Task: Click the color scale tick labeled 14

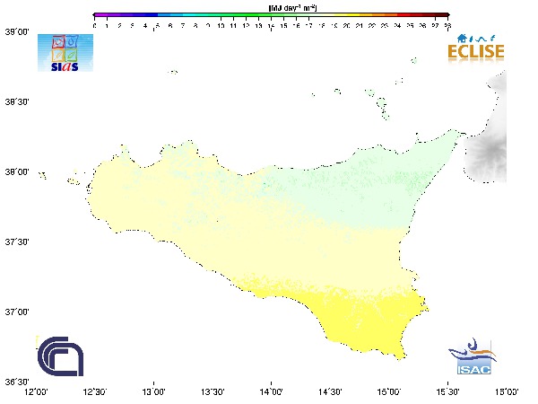Action: [x=272, y=26]
